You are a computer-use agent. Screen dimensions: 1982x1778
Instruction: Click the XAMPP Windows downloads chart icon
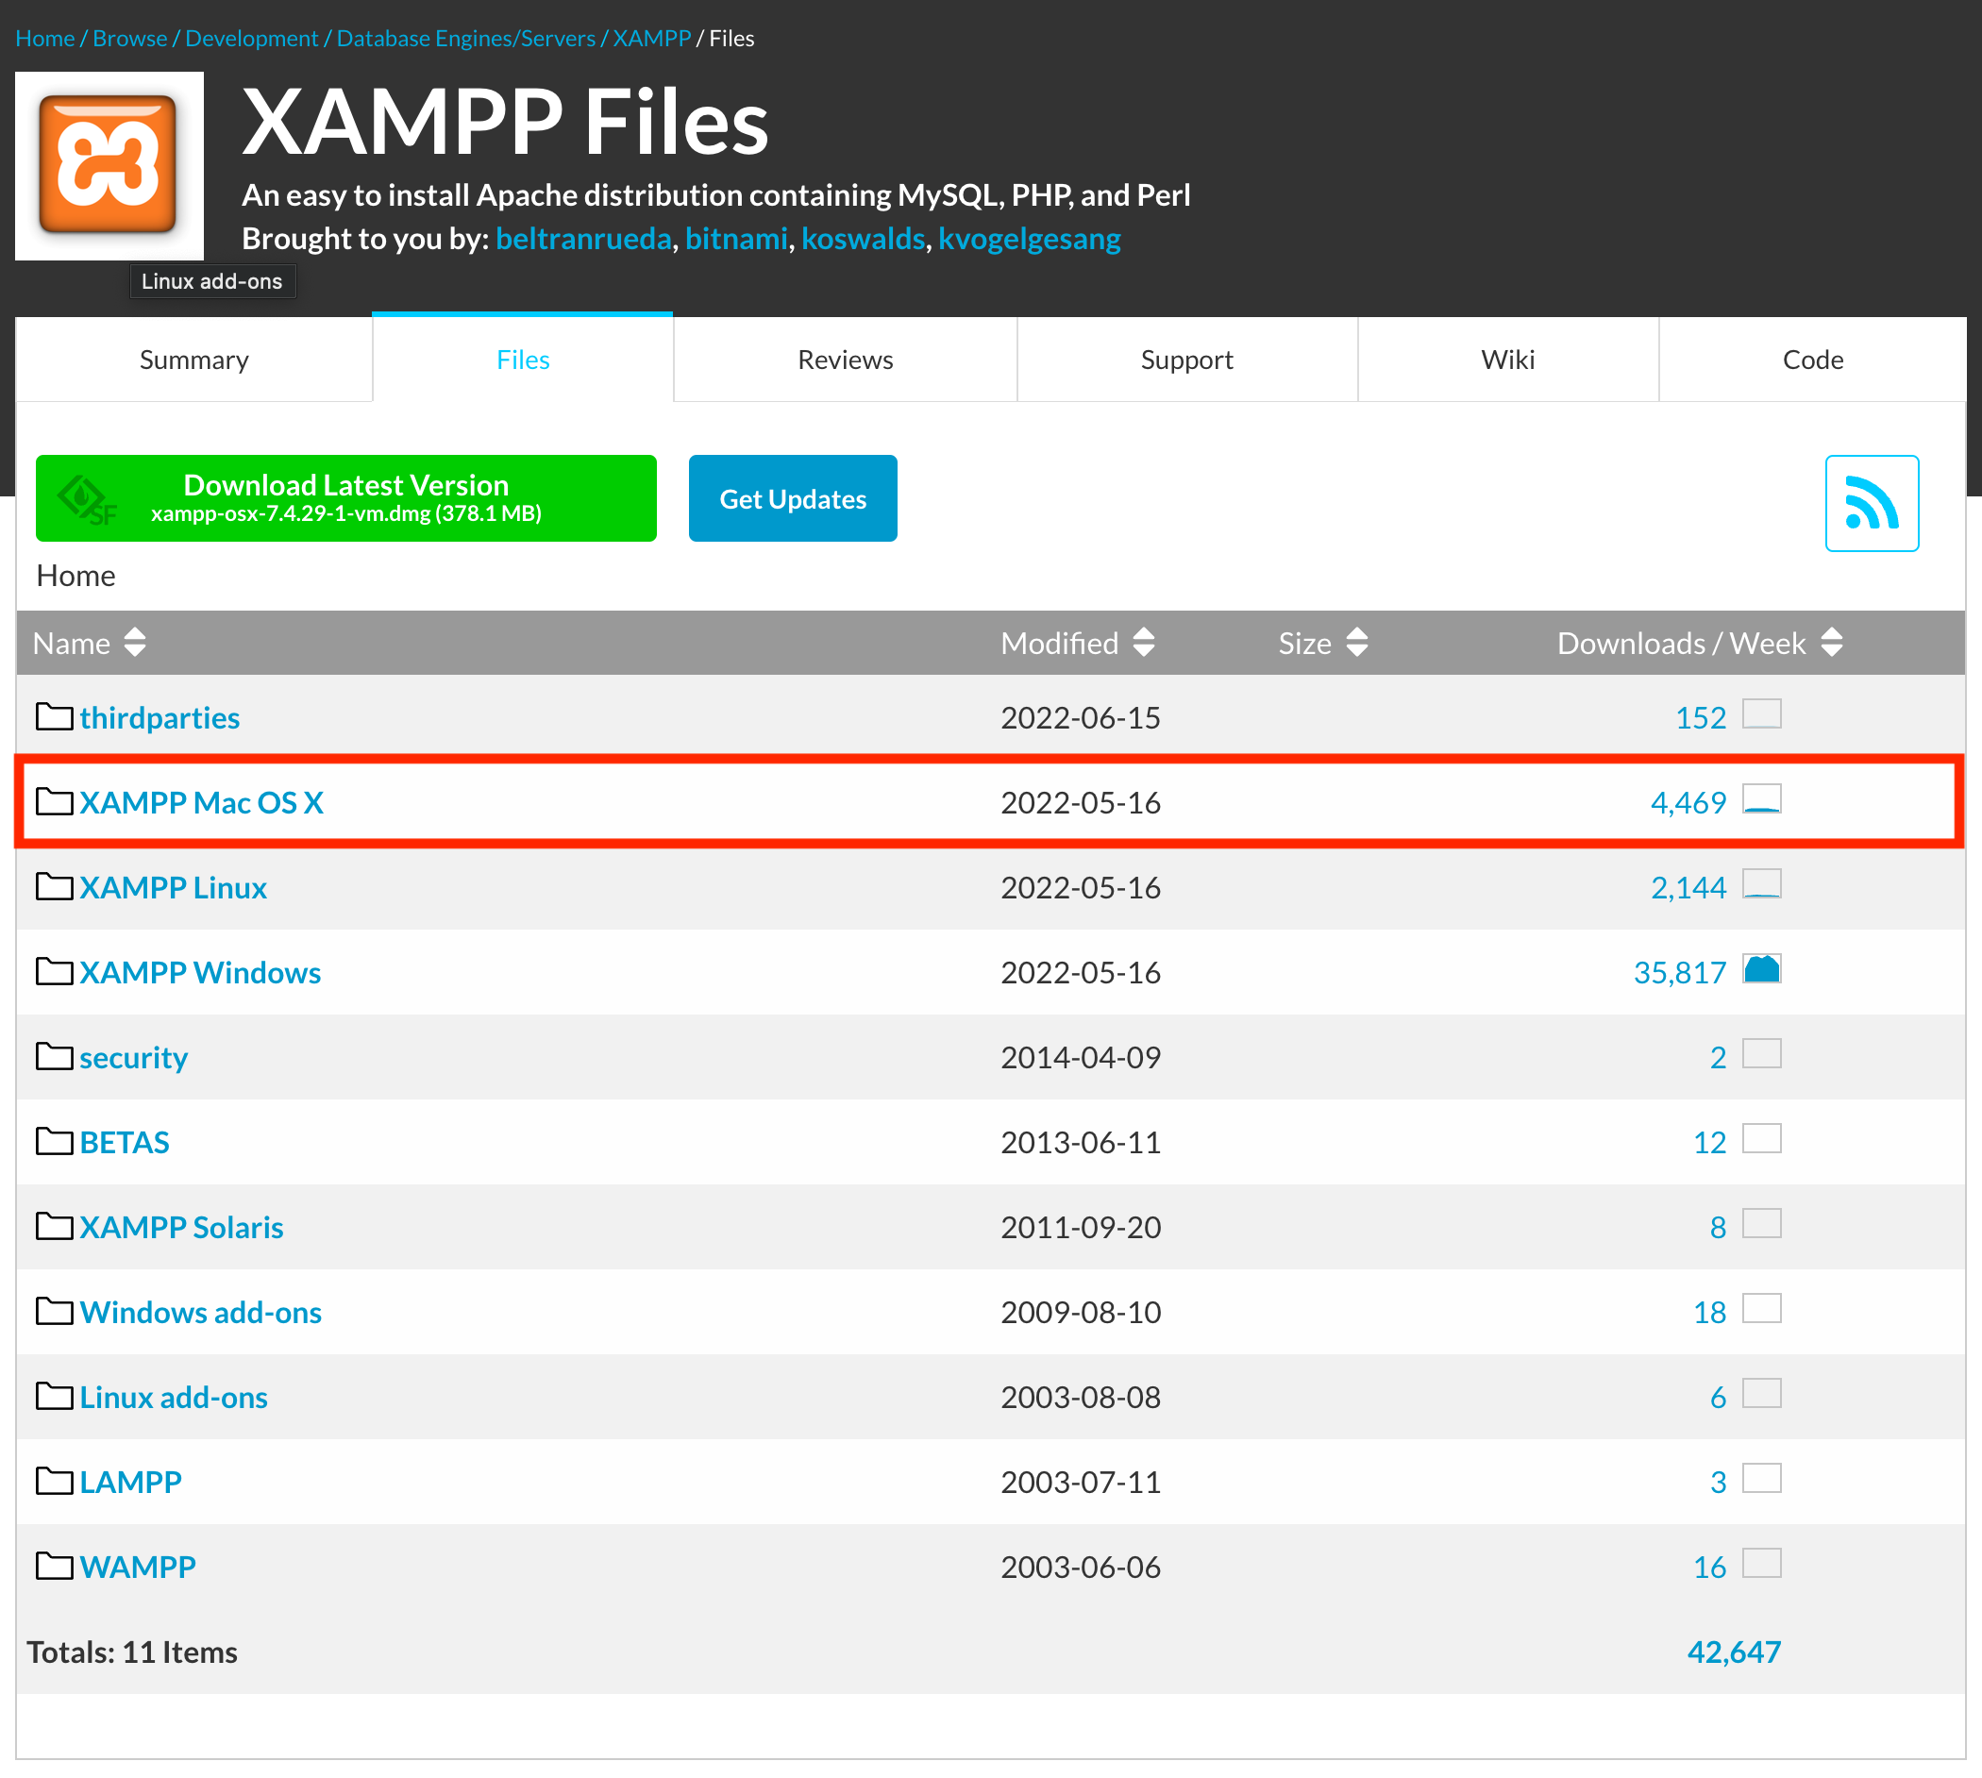coord(1761,969)
